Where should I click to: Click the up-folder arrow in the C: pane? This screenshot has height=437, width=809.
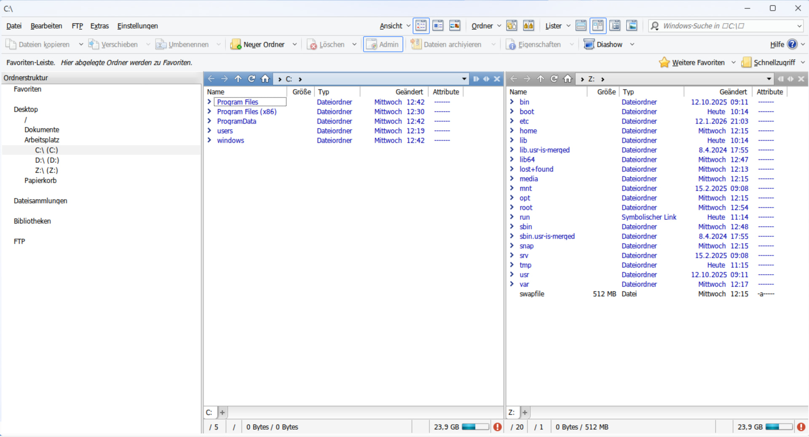tap(238, 79)
